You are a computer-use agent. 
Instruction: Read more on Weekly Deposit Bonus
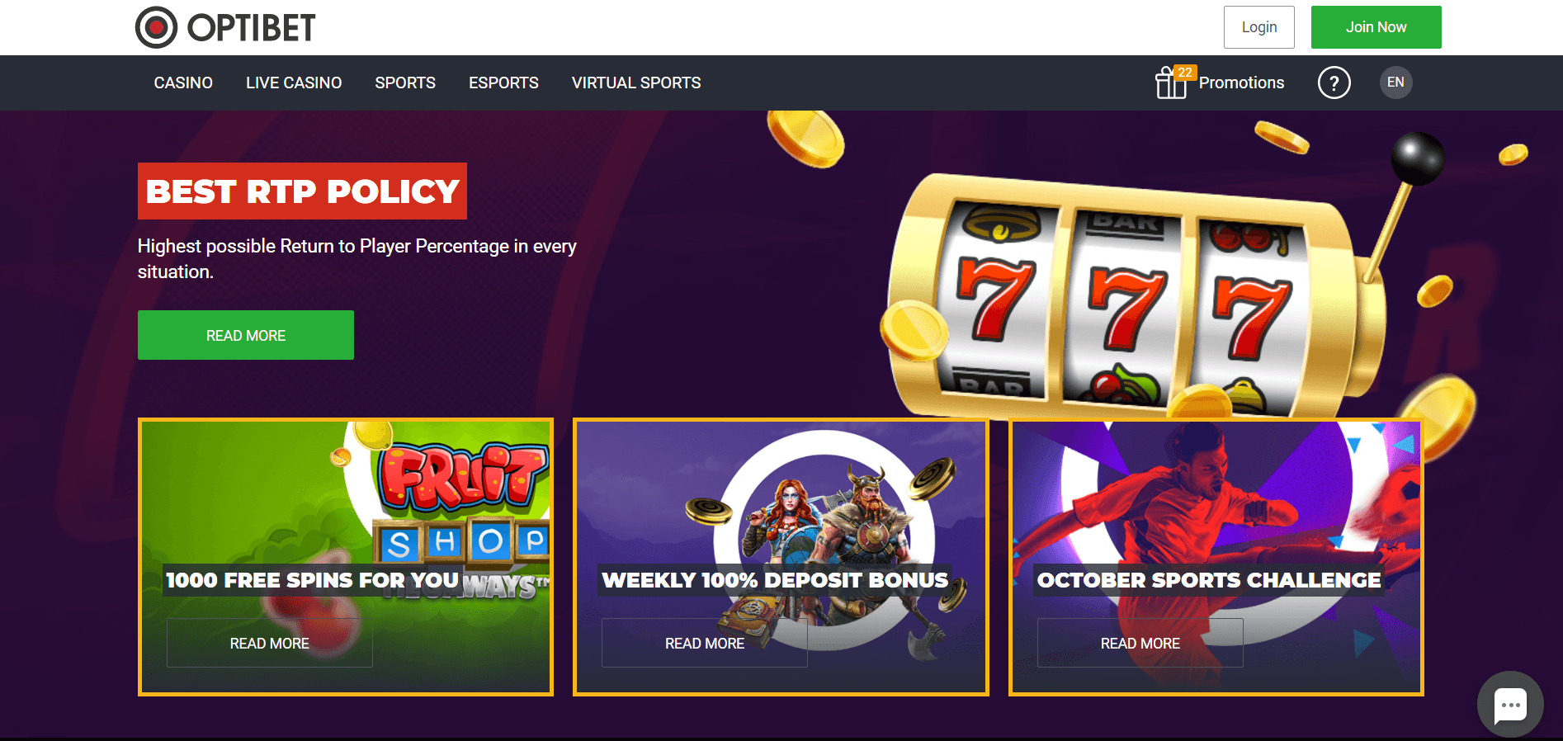[705, 643]
